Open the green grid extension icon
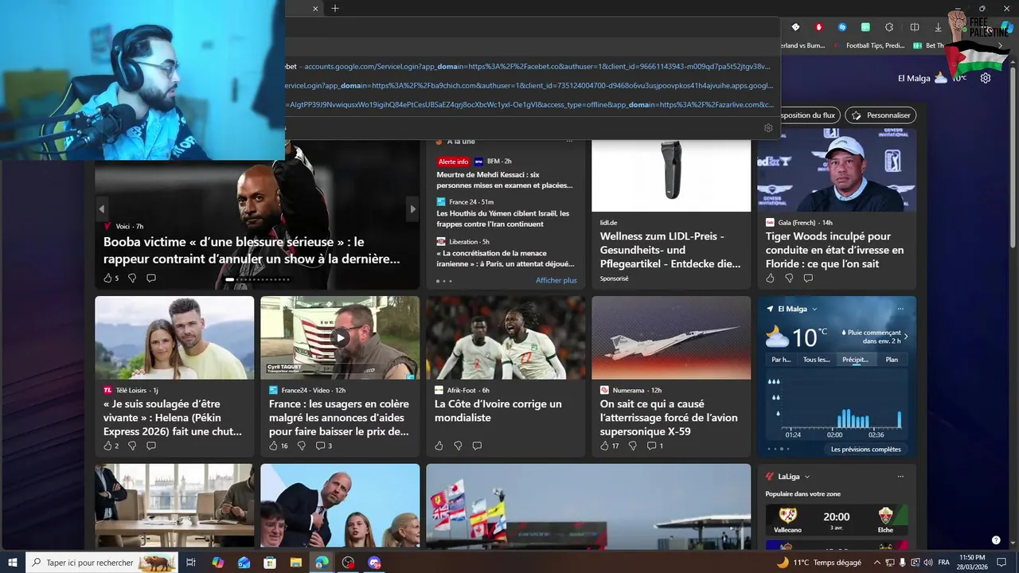Viewport: 1019px width, 573px height. click(x=865, y=27)
